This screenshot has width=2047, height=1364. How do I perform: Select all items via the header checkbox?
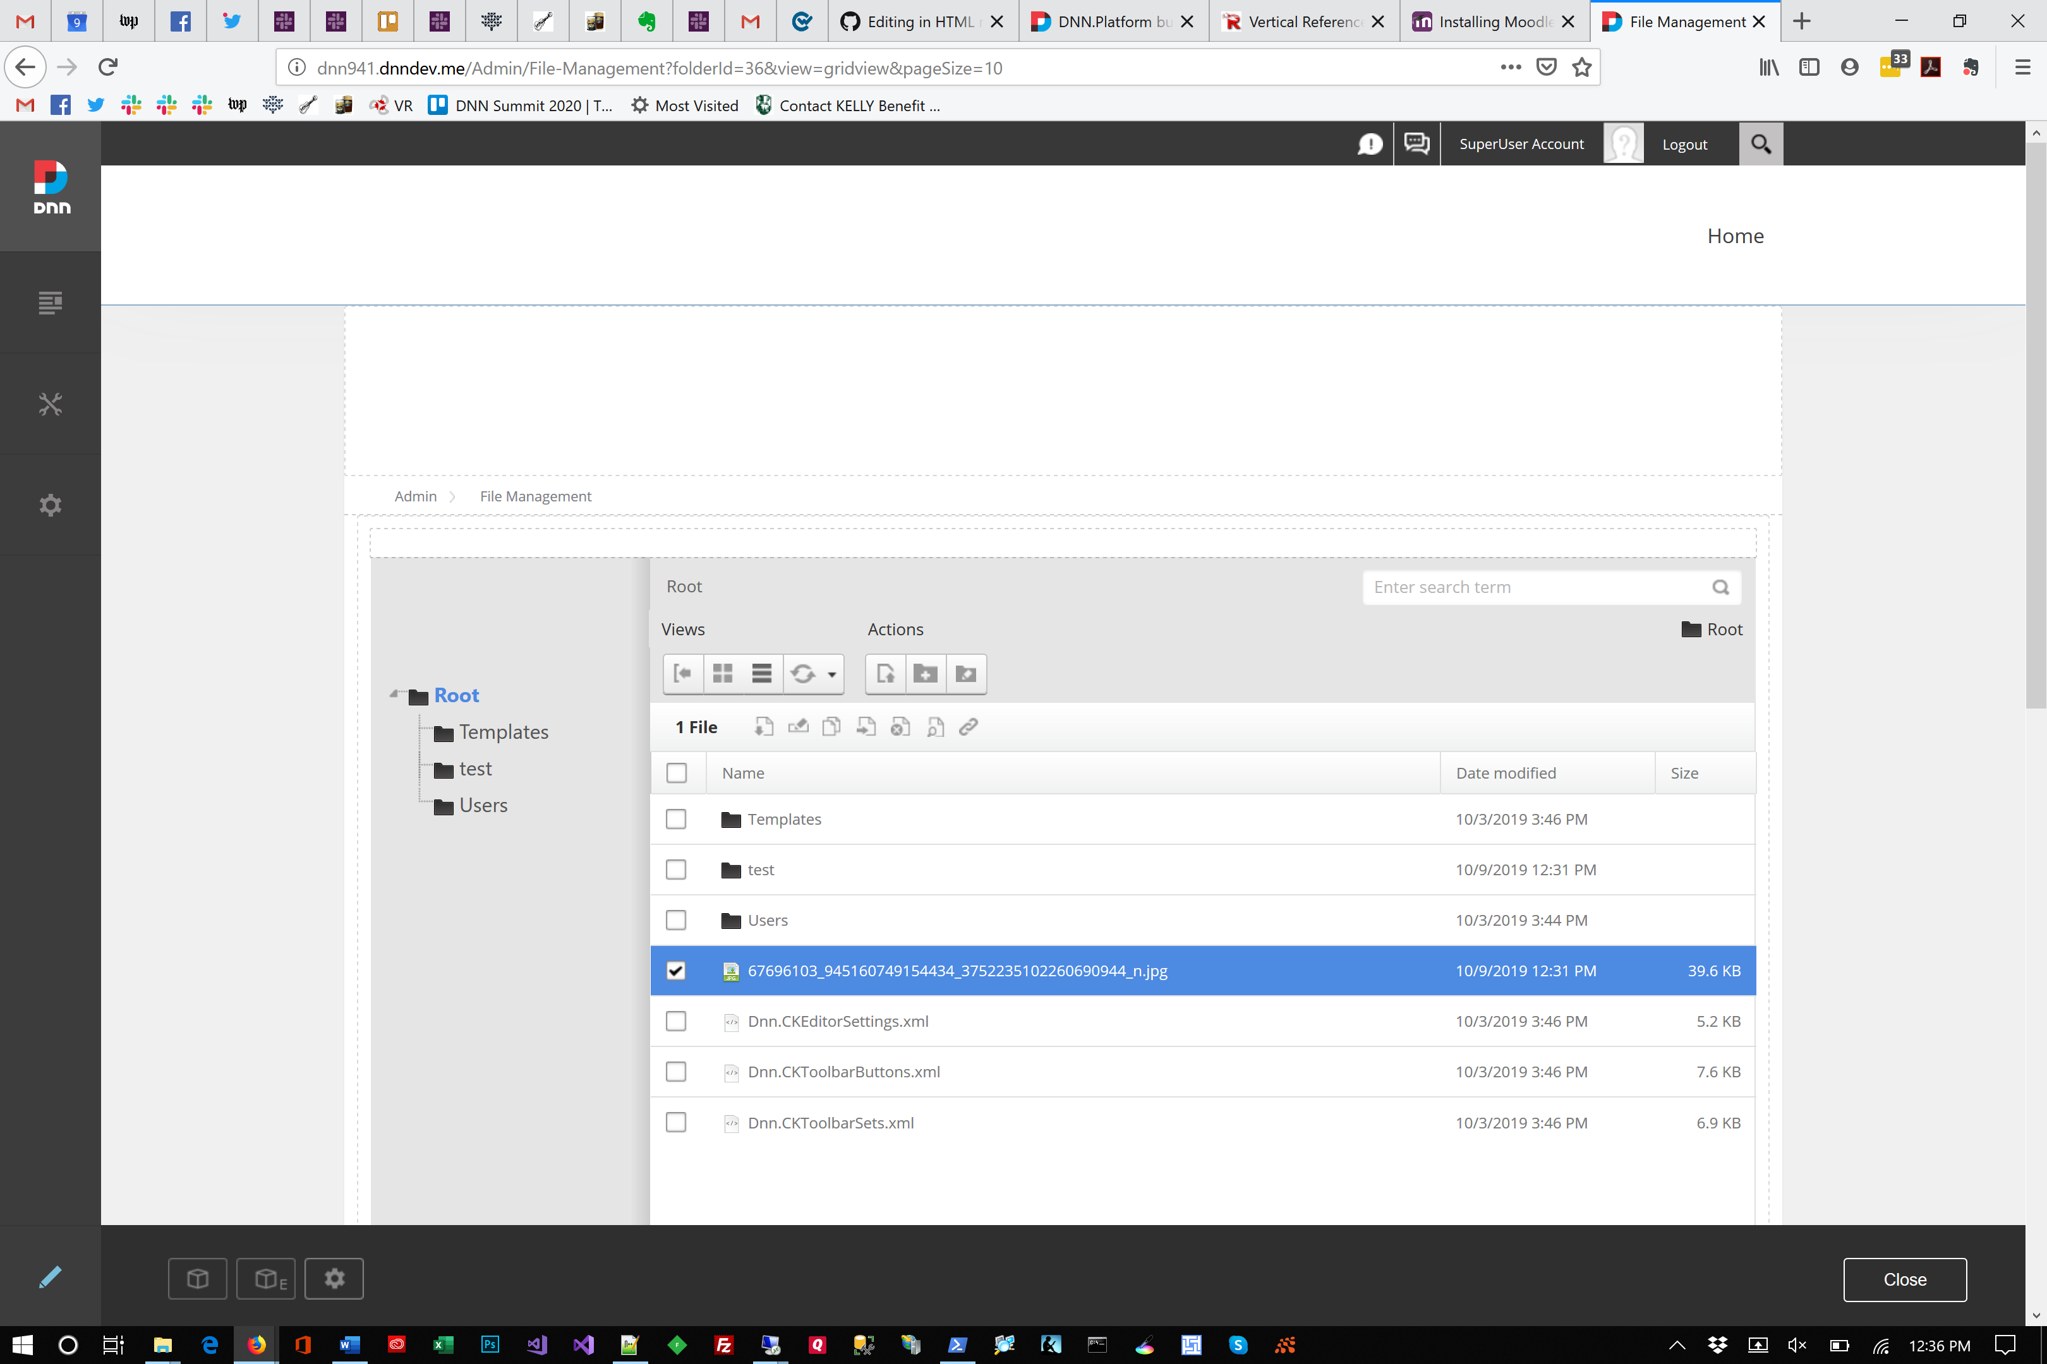tap(677, 772)
